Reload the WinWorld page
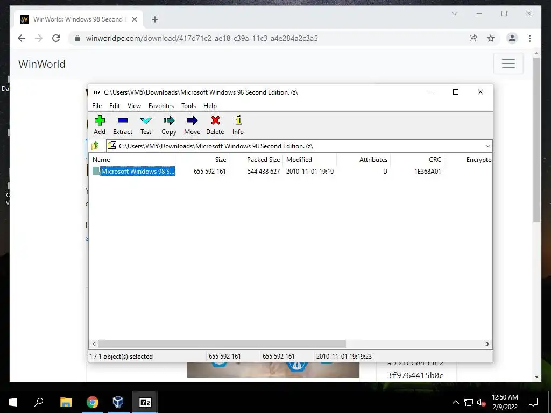Screen dimensions: 551x413 point(56,38)
